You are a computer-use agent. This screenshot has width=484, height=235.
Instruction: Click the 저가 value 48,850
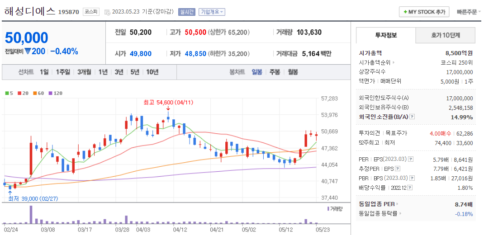point(195,54)
